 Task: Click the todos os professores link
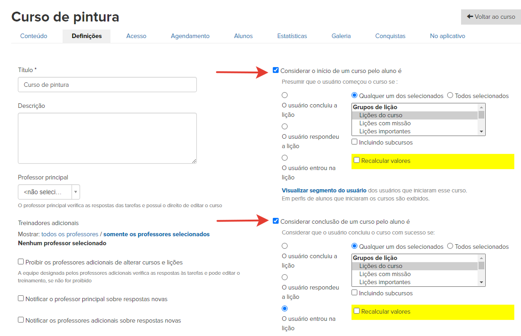70,234
